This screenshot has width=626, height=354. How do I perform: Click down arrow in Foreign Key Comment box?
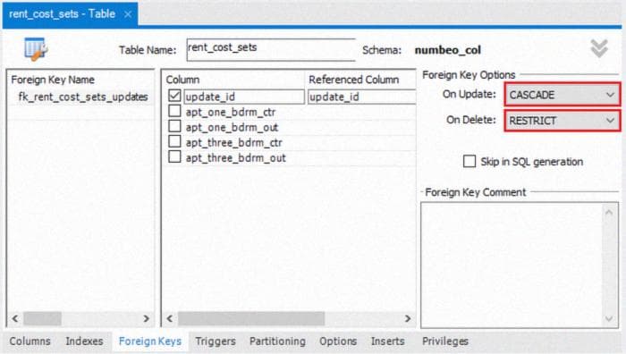pos(609,318)
